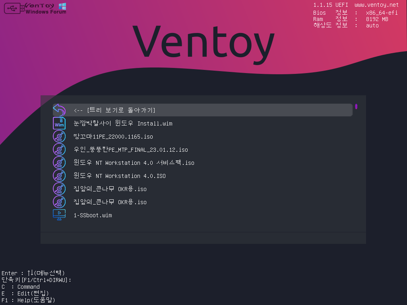The width and height of the screenshot is (407, 305).
Task: Click the E : Edit(편집) shortcut hint
Action: coord(25,293)
